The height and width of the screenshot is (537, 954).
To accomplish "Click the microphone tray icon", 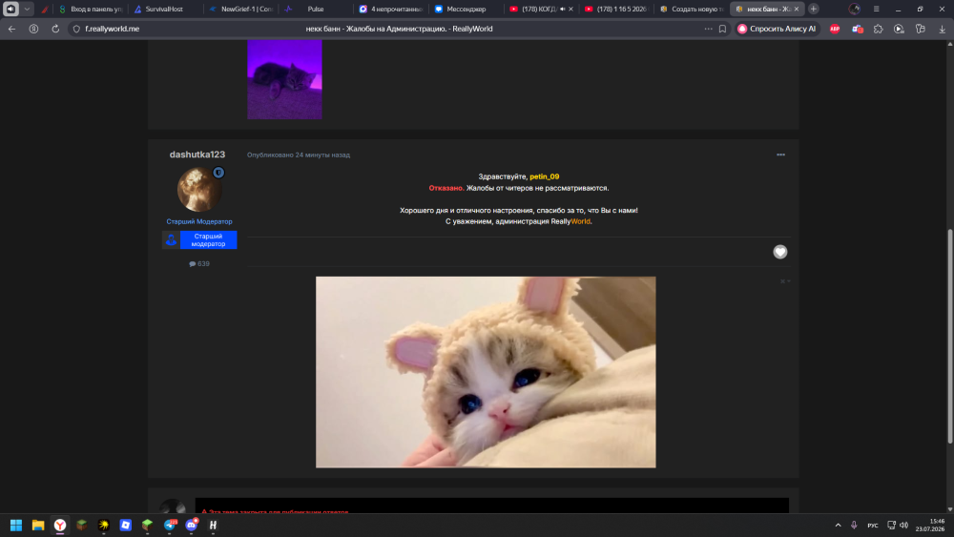I will point(854,525).
